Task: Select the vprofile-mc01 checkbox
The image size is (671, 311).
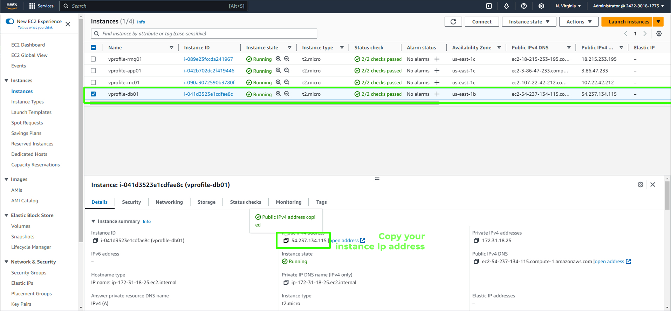Action: tap(93, 82)
